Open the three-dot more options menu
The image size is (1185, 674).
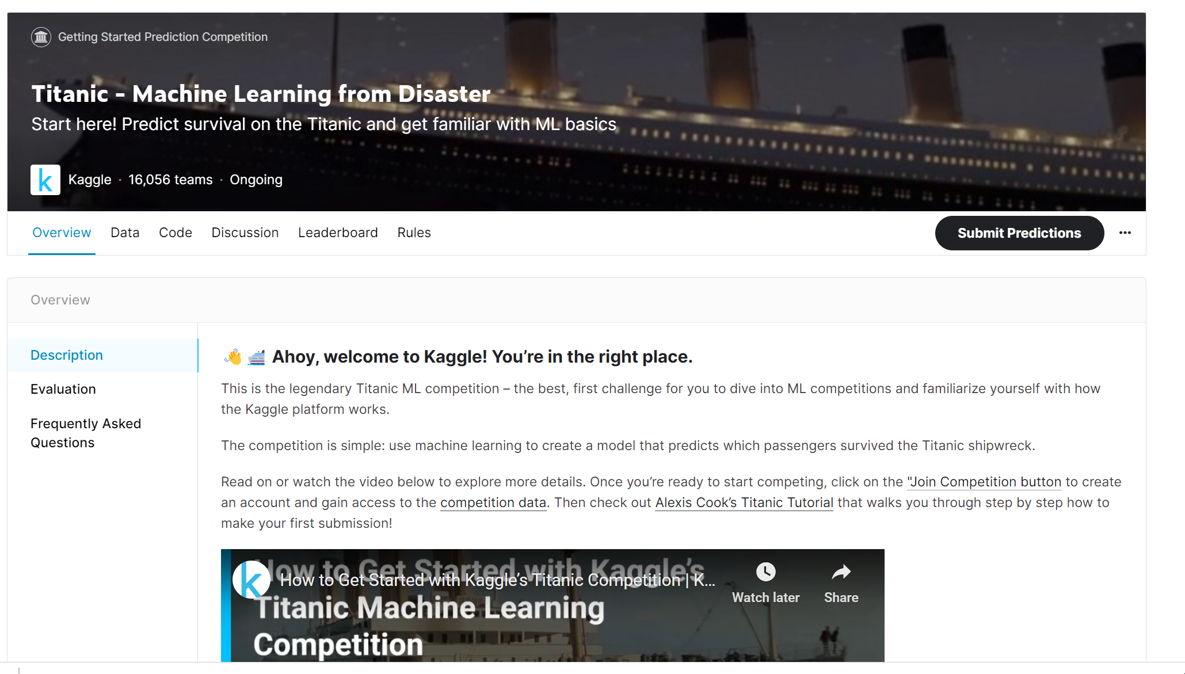(1125, 233)
